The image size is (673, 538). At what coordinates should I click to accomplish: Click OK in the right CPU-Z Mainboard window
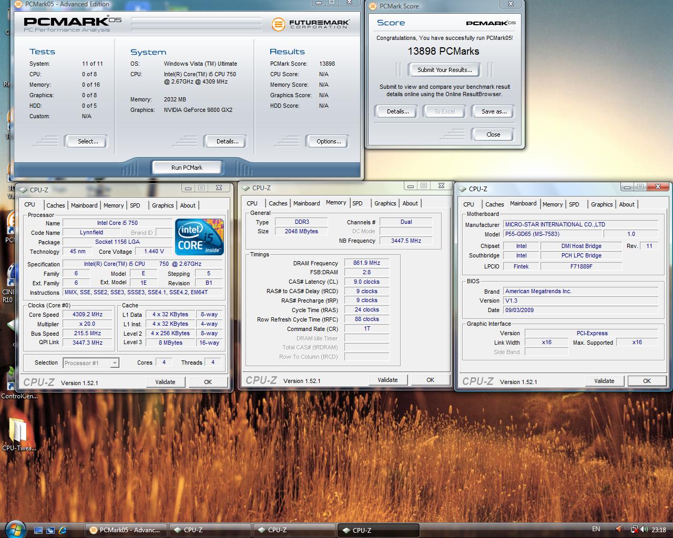647,381
